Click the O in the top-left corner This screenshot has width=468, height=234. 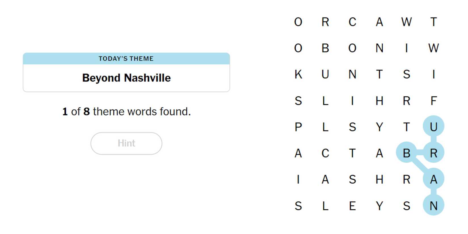[x=298, y=22]
